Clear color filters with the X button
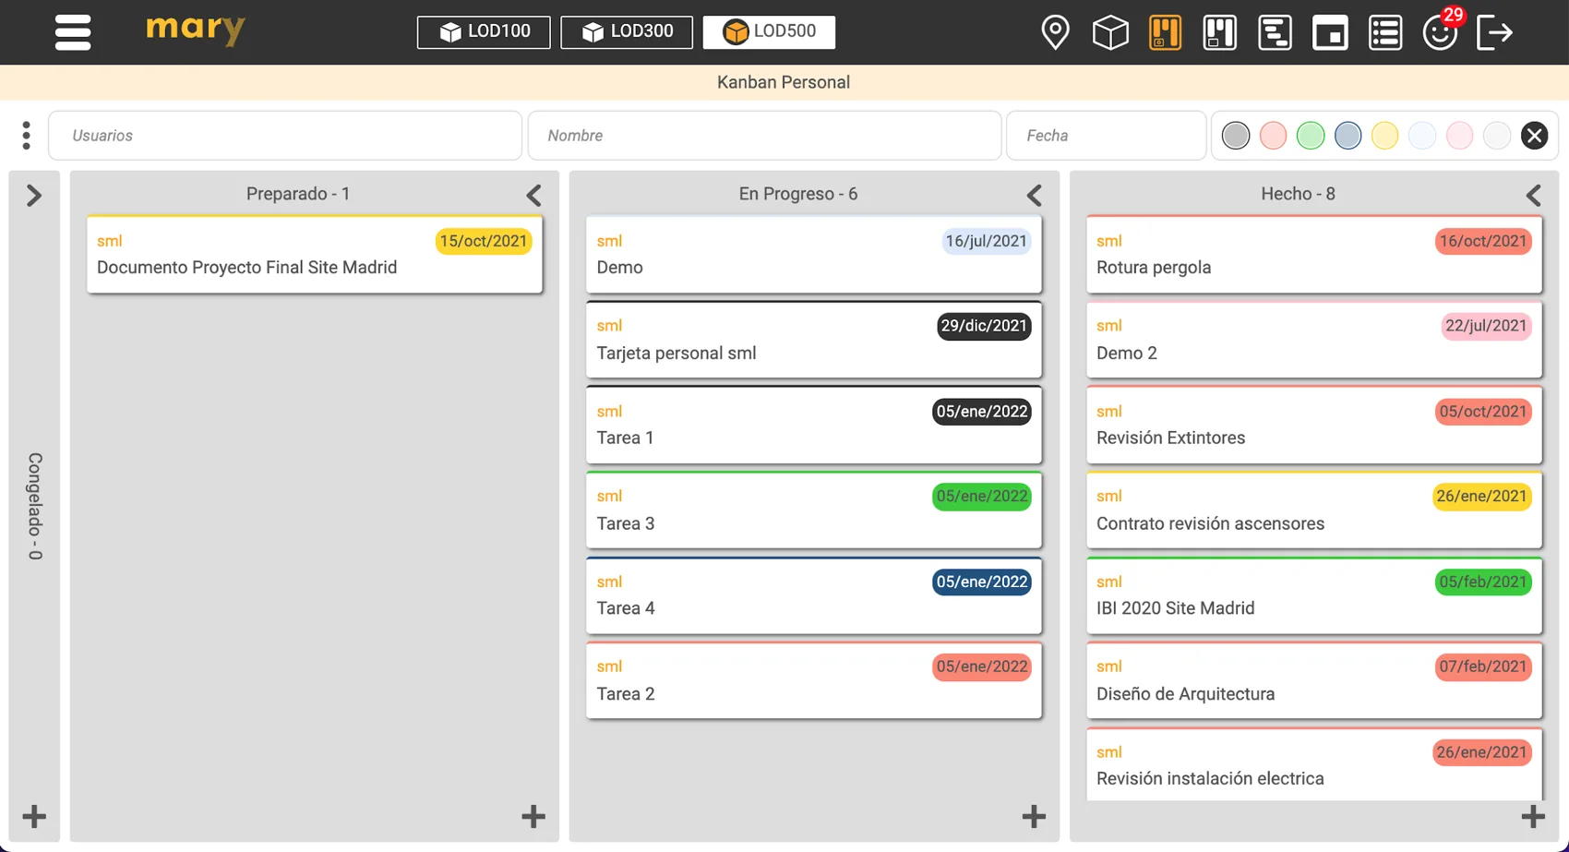 1534,136
